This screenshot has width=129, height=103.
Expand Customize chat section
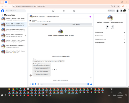point(110,32)
